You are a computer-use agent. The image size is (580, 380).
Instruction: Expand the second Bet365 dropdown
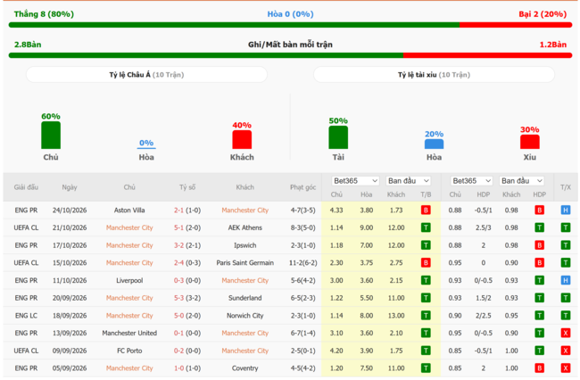(471, 181)
